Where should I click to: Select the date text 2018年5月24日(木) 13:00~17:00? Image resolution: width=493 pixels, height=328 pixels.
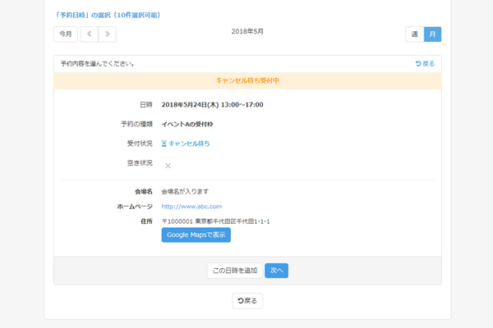(212, 105)
